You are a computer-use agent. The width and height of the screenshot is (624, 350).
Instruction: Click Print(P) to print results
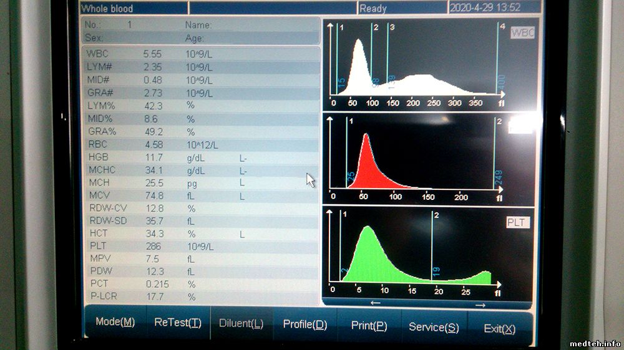click(x=369, y=326)
